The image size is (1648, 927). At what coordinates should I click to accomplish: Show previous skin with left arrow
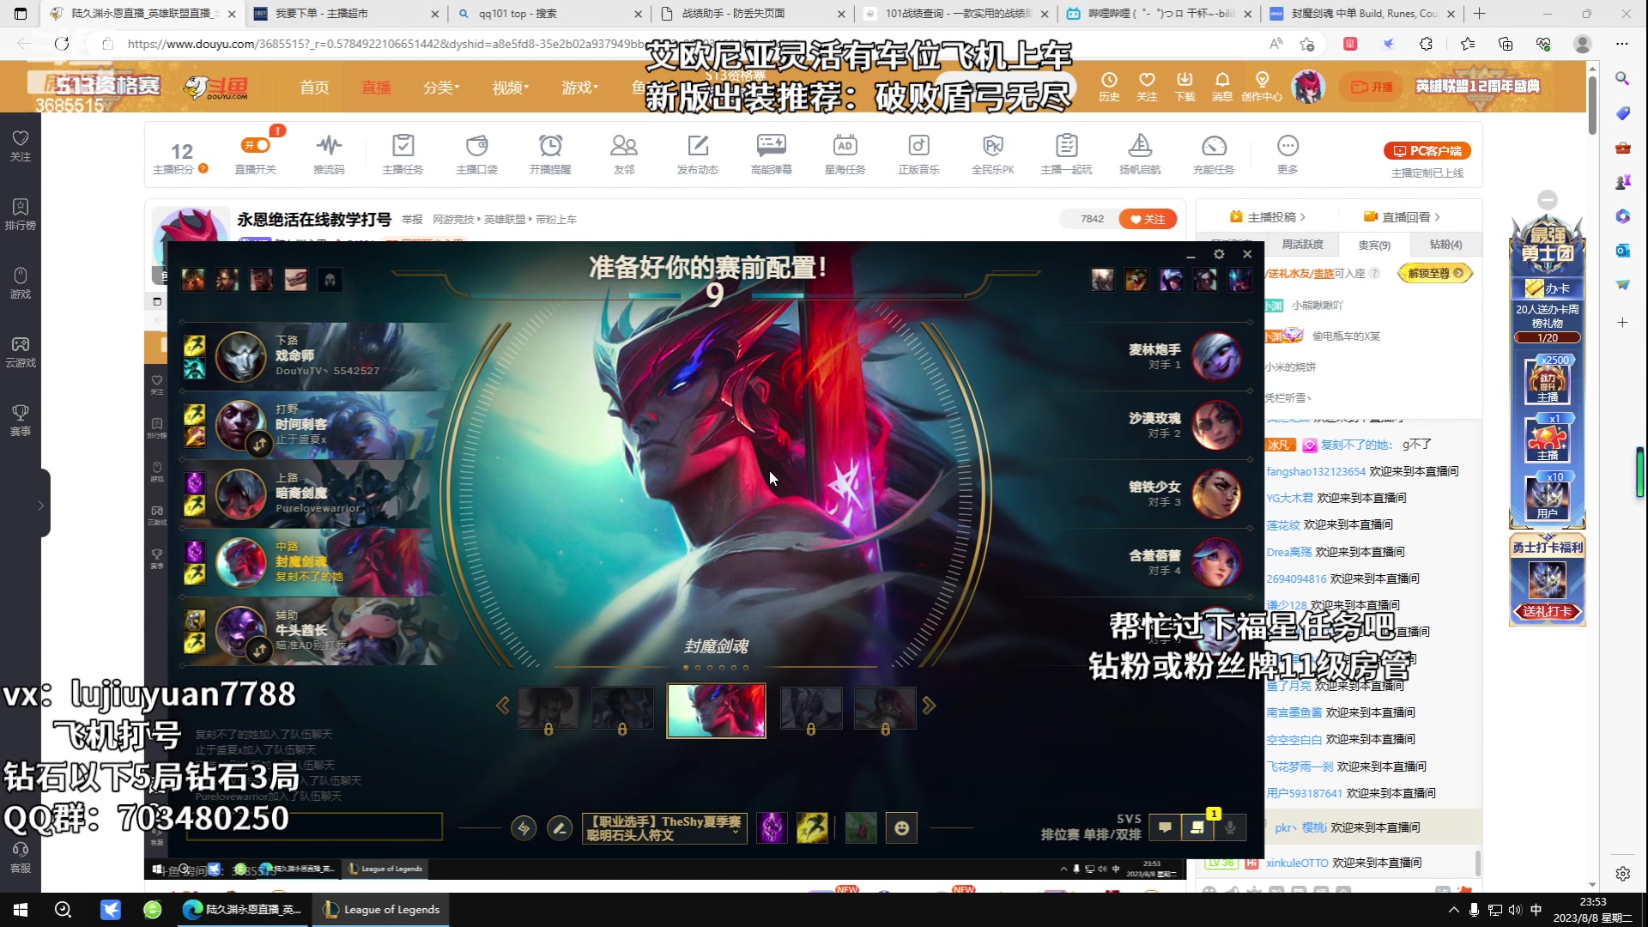pos(503,706)
